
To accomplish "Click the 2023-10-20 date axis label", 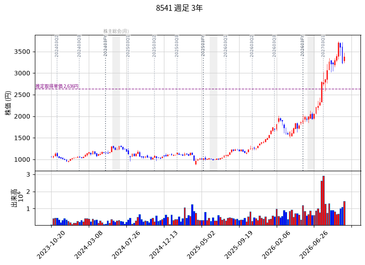I will coord(52,245).
